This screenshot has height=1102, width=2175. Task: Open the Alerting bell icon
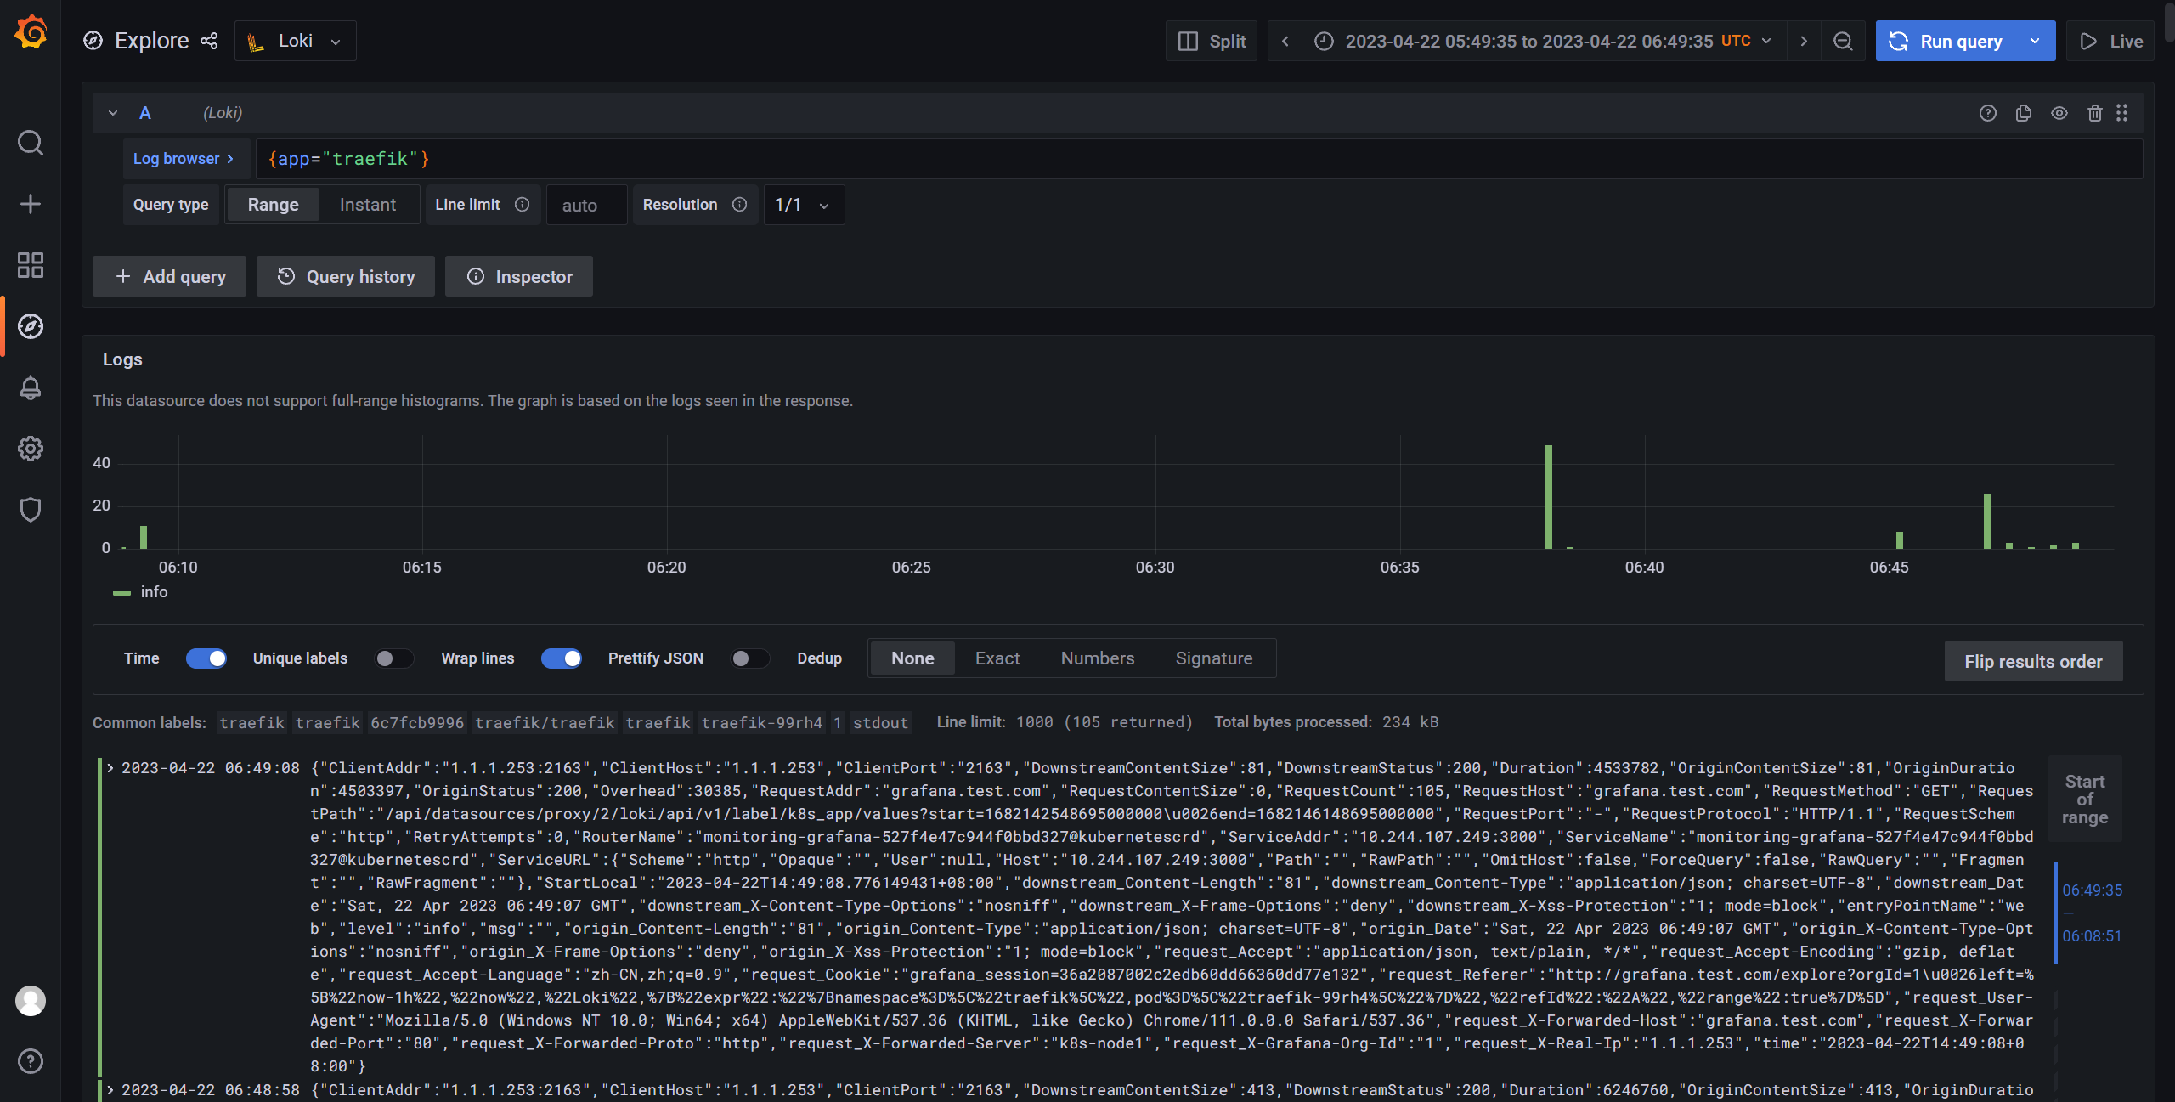31,387
